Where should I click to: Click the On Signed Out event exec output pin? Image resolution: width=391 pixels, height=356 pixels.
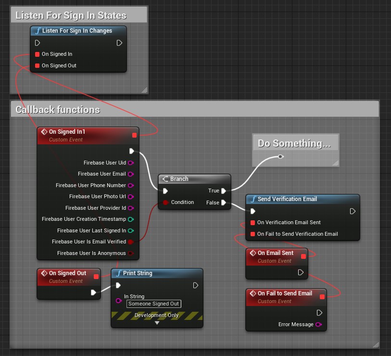(93, 292)
